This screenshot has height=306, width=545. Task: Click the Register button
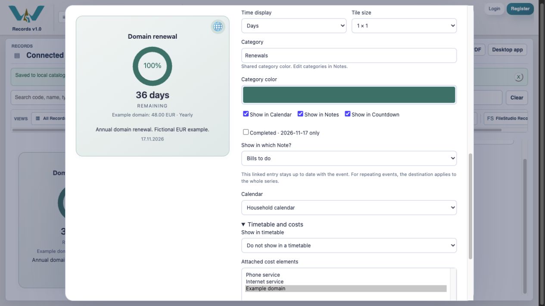coord(520,9)
